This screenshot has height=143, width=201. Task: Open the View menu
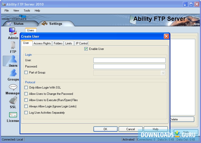coord(16,11)
